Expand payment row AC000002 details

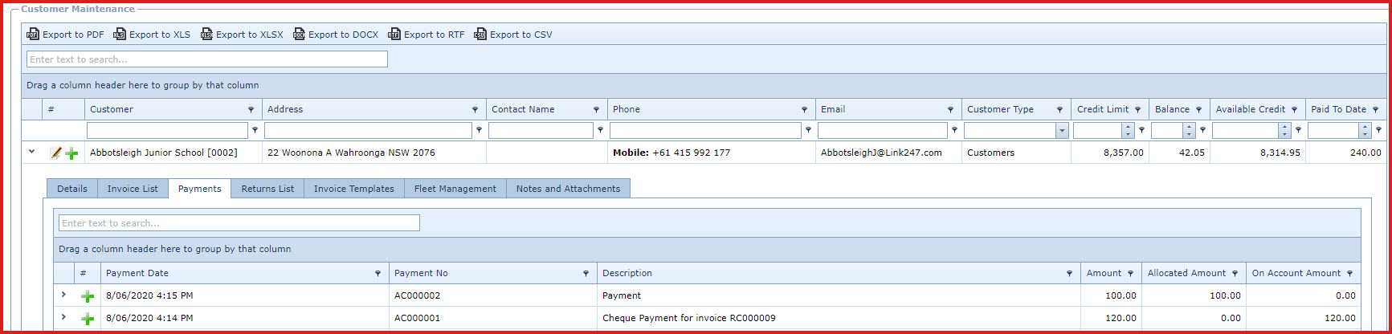click(x=63, y=295)
